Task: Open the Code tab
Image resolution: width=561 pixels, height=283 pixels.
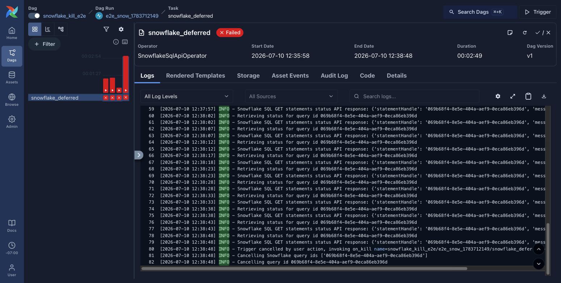Action: coord(367,75)
